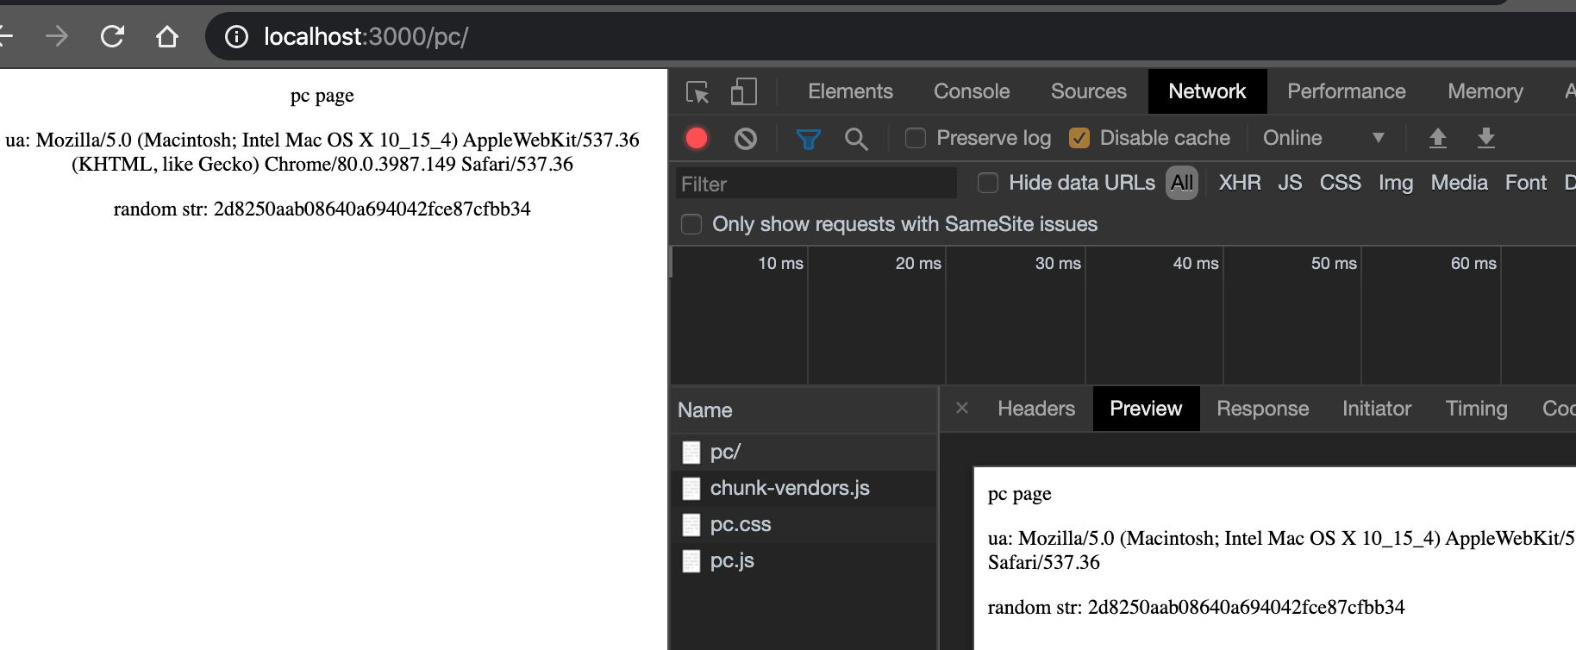Close the request details pane
Image resolution: width=1576 pixels, height=650 pixels.
pyautogui.click(x=962, y=409)
